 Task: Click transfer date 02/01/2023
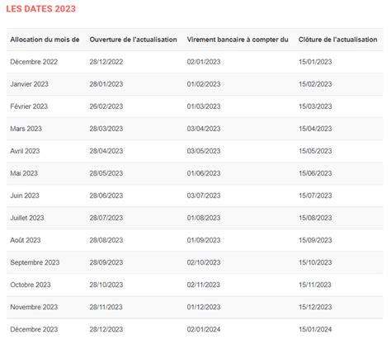click(204, 62)
